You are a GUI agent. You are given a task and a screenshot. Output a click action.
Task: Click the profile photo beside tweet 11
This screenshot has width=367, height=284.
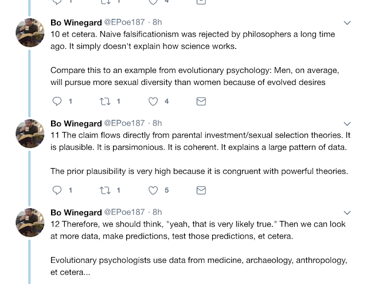point(30,134)
